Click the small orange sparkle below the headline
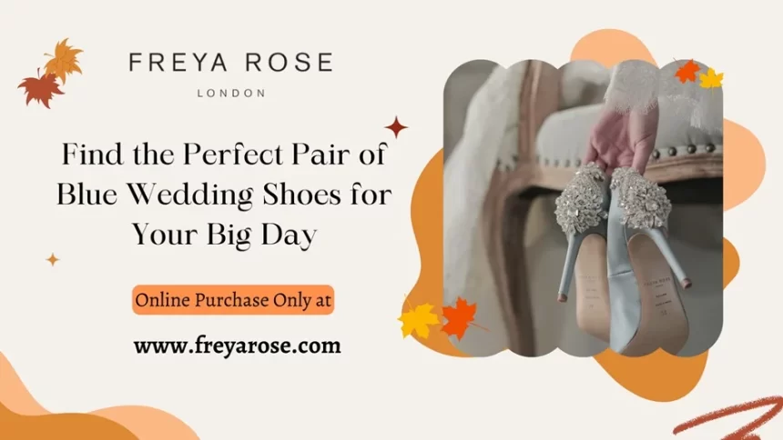The height and width of the screenshot is (440, 783). click(53, 260)
